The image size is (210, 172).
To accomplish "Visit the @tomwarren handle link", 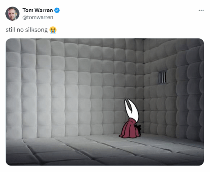I will 38,18.
